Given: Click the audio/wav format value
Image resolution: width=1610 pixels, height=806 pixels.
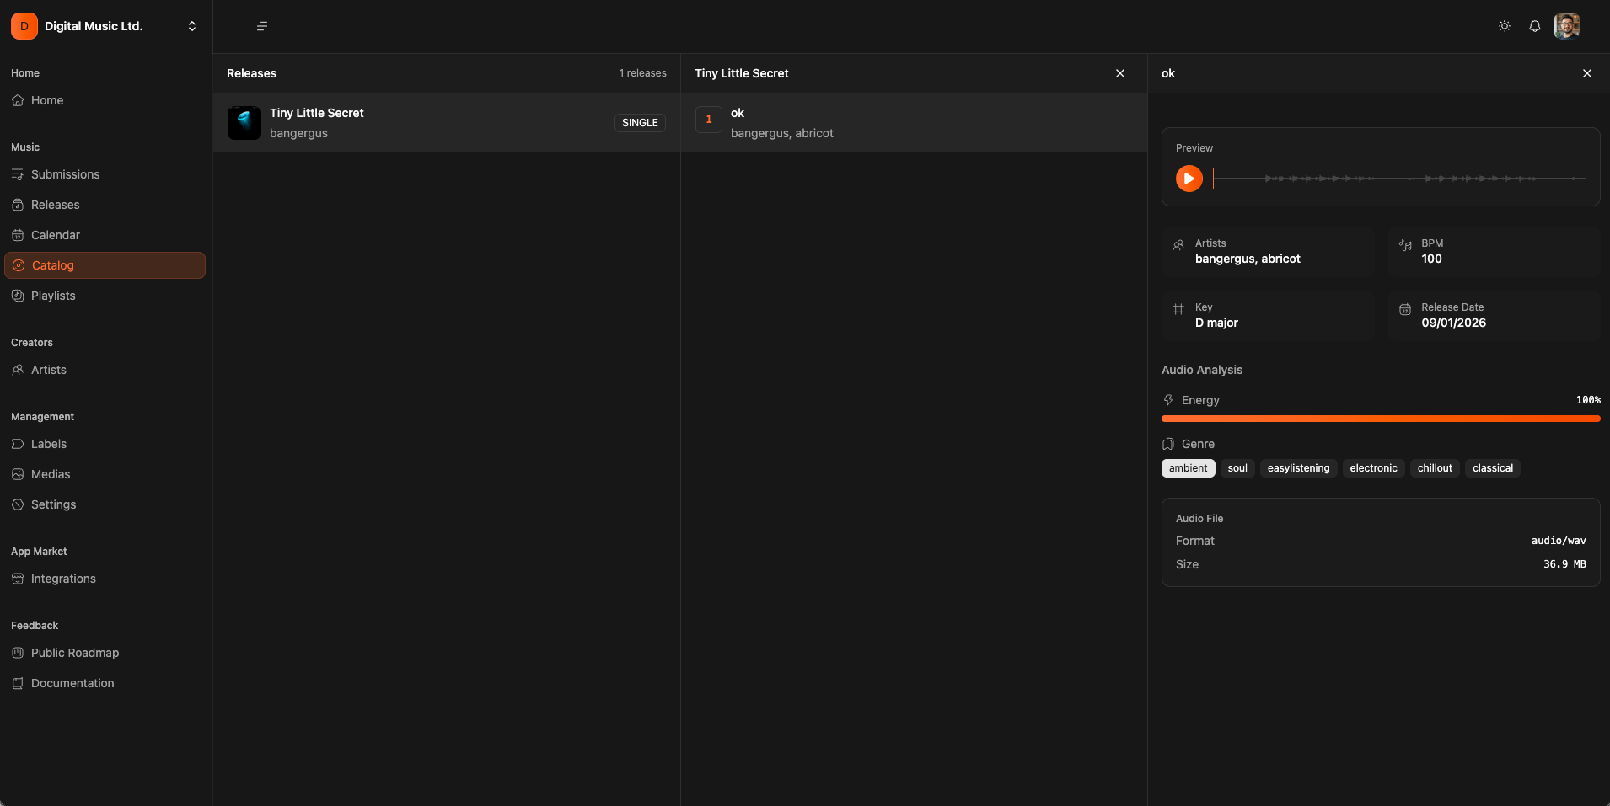Looking at the screenshot, I should point(1559,541).
